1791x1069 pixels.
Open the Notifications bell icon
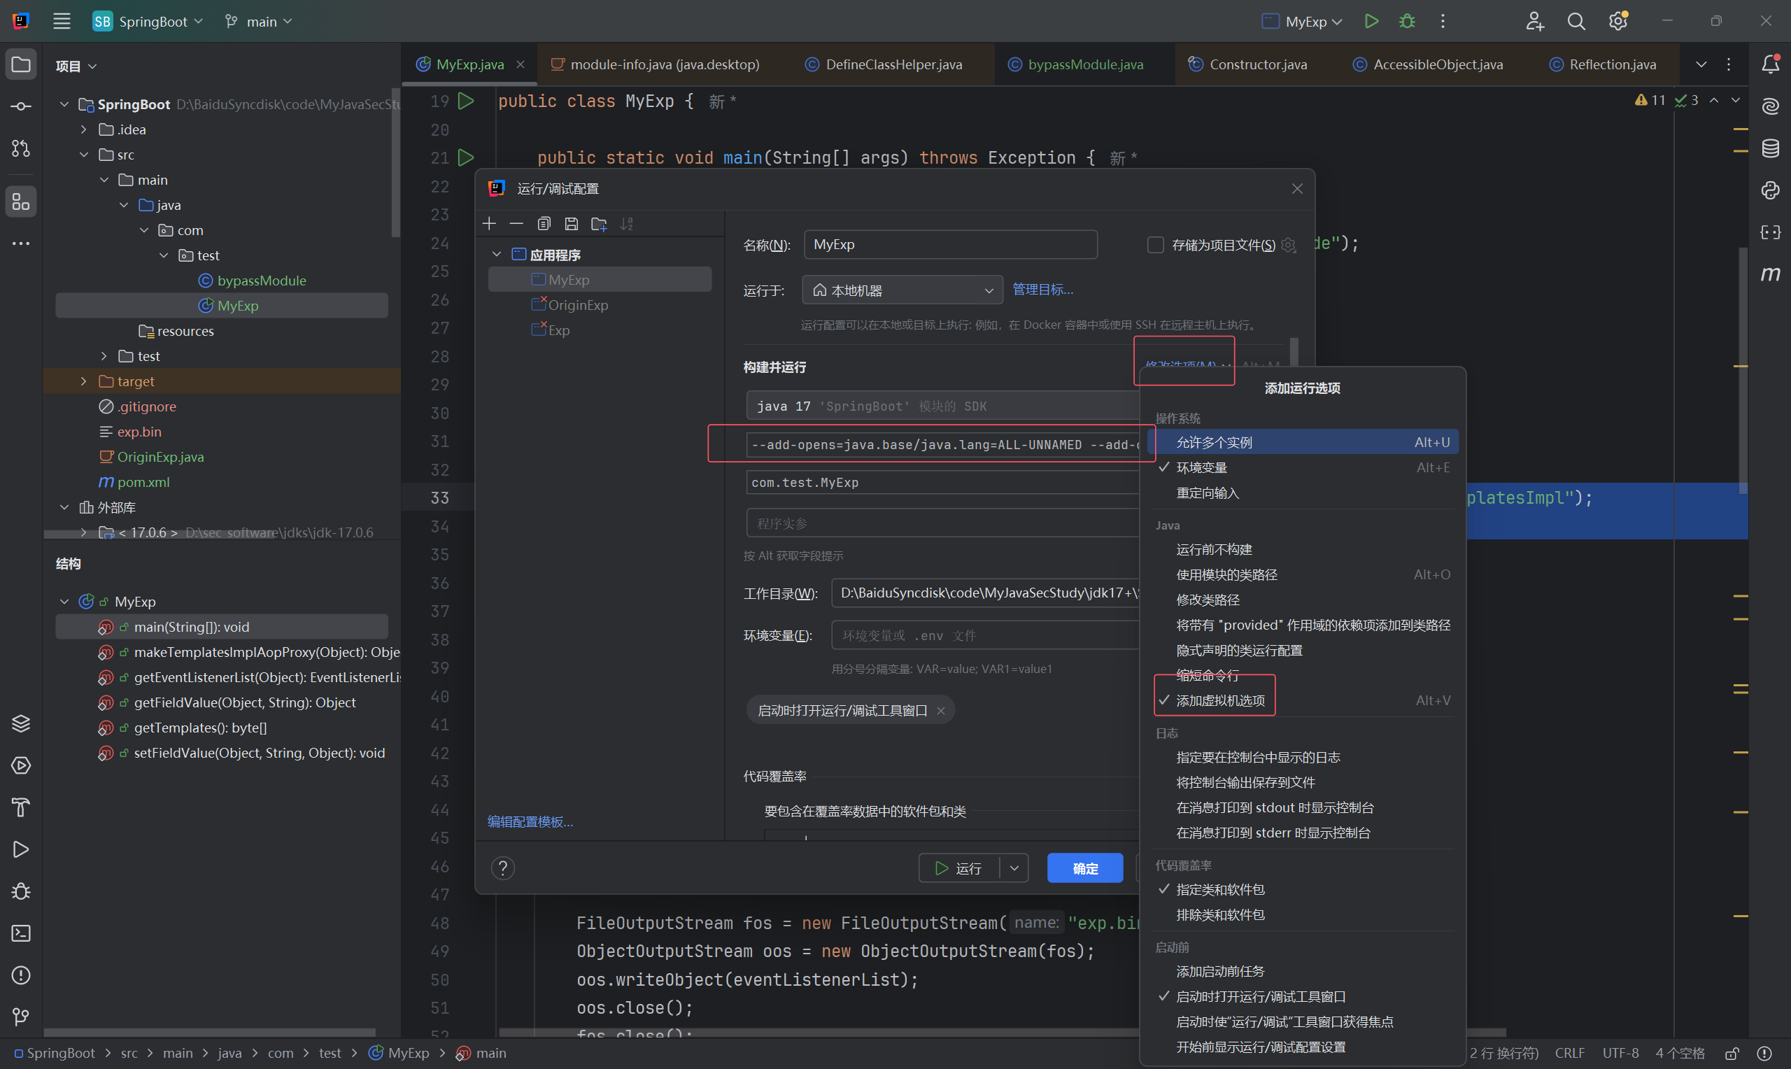tap(1770, 65)
